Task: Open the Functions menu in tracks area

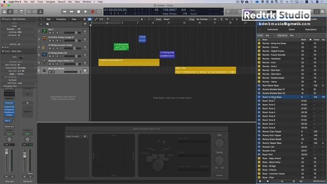Action: pos(62,19)
